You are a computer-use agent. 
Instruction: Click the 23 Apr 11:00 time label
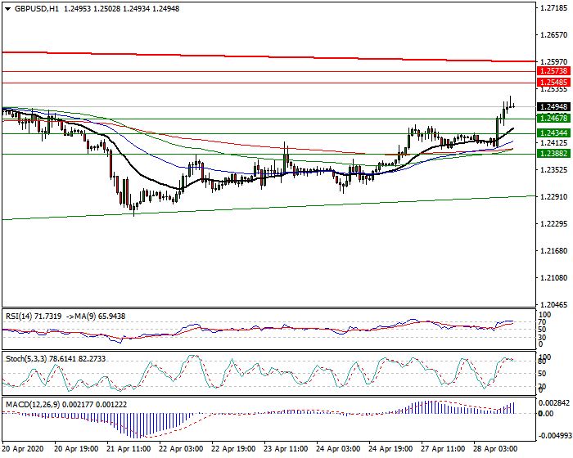[x=286, y=449]
